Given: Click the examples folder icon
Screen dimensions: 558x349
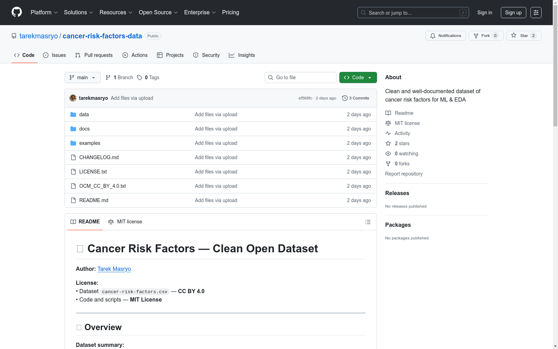Looking at the screenshot, I should [73, 143].
